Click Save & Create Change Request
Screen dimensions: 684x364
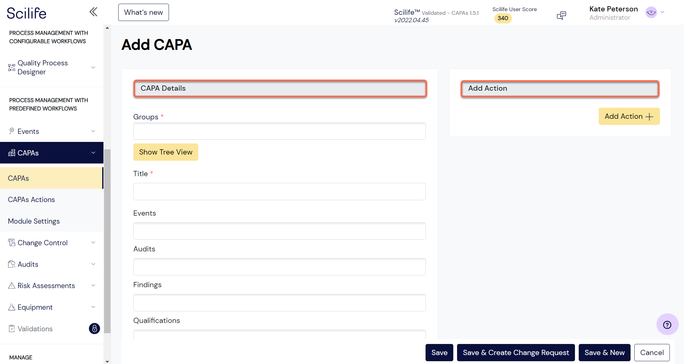(x=516, y=352)
